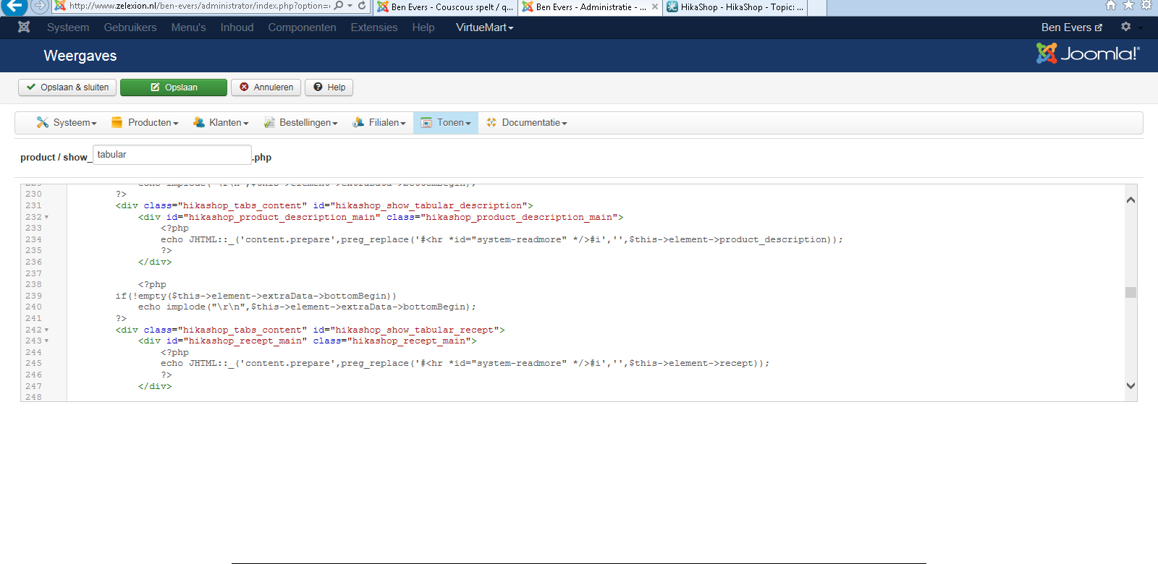
Task: Open browser home page icon
Action: (x=1110, y=6)
